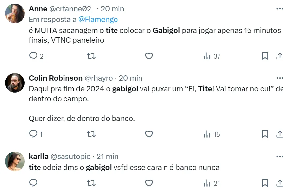Screen dimensions: 283x188
Task: Open more options on Anne's tweet
Action: 279,8
